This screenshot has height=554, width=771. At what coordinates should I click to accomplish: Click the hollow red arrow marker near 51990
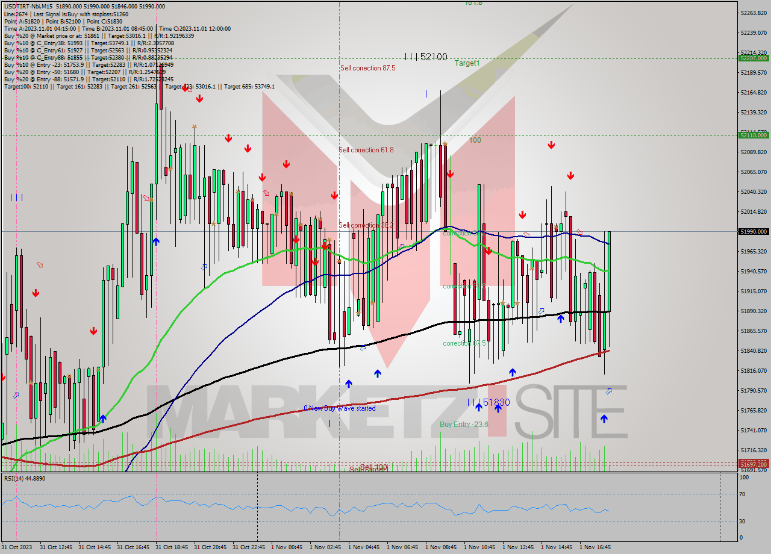pos(579,232)
